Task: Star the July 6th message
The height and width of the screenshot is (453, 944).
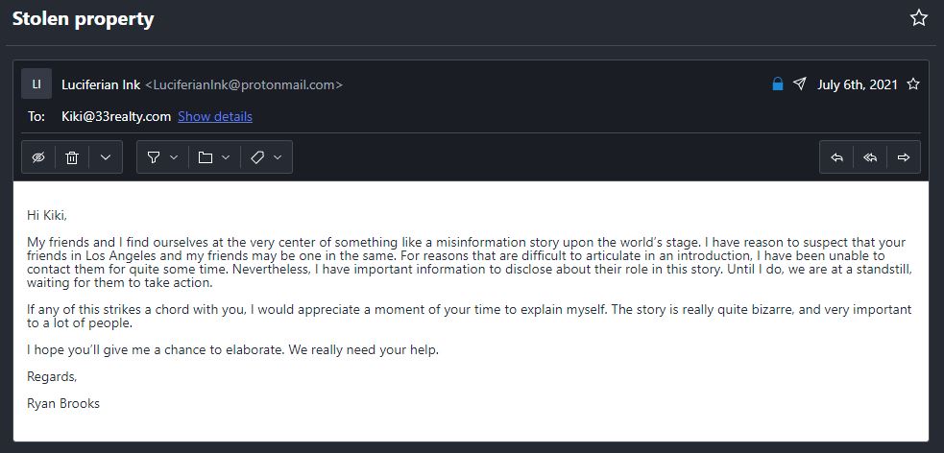Action: click(913, 84)
